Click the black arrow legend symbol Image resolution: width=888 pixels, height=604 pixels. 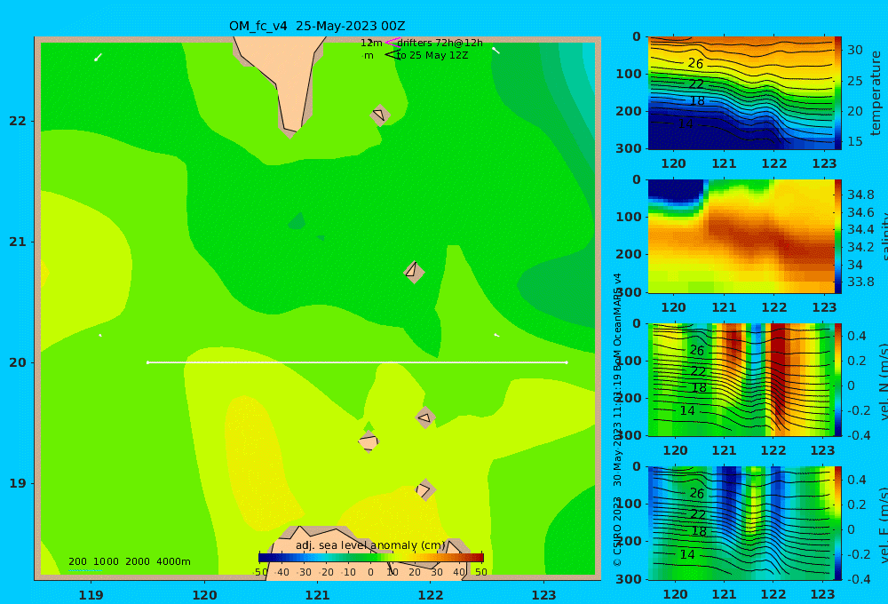(x=392, y=55)
